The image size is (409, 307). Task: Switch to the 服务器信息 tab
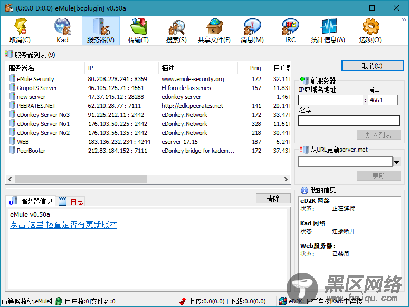(31, 201)
